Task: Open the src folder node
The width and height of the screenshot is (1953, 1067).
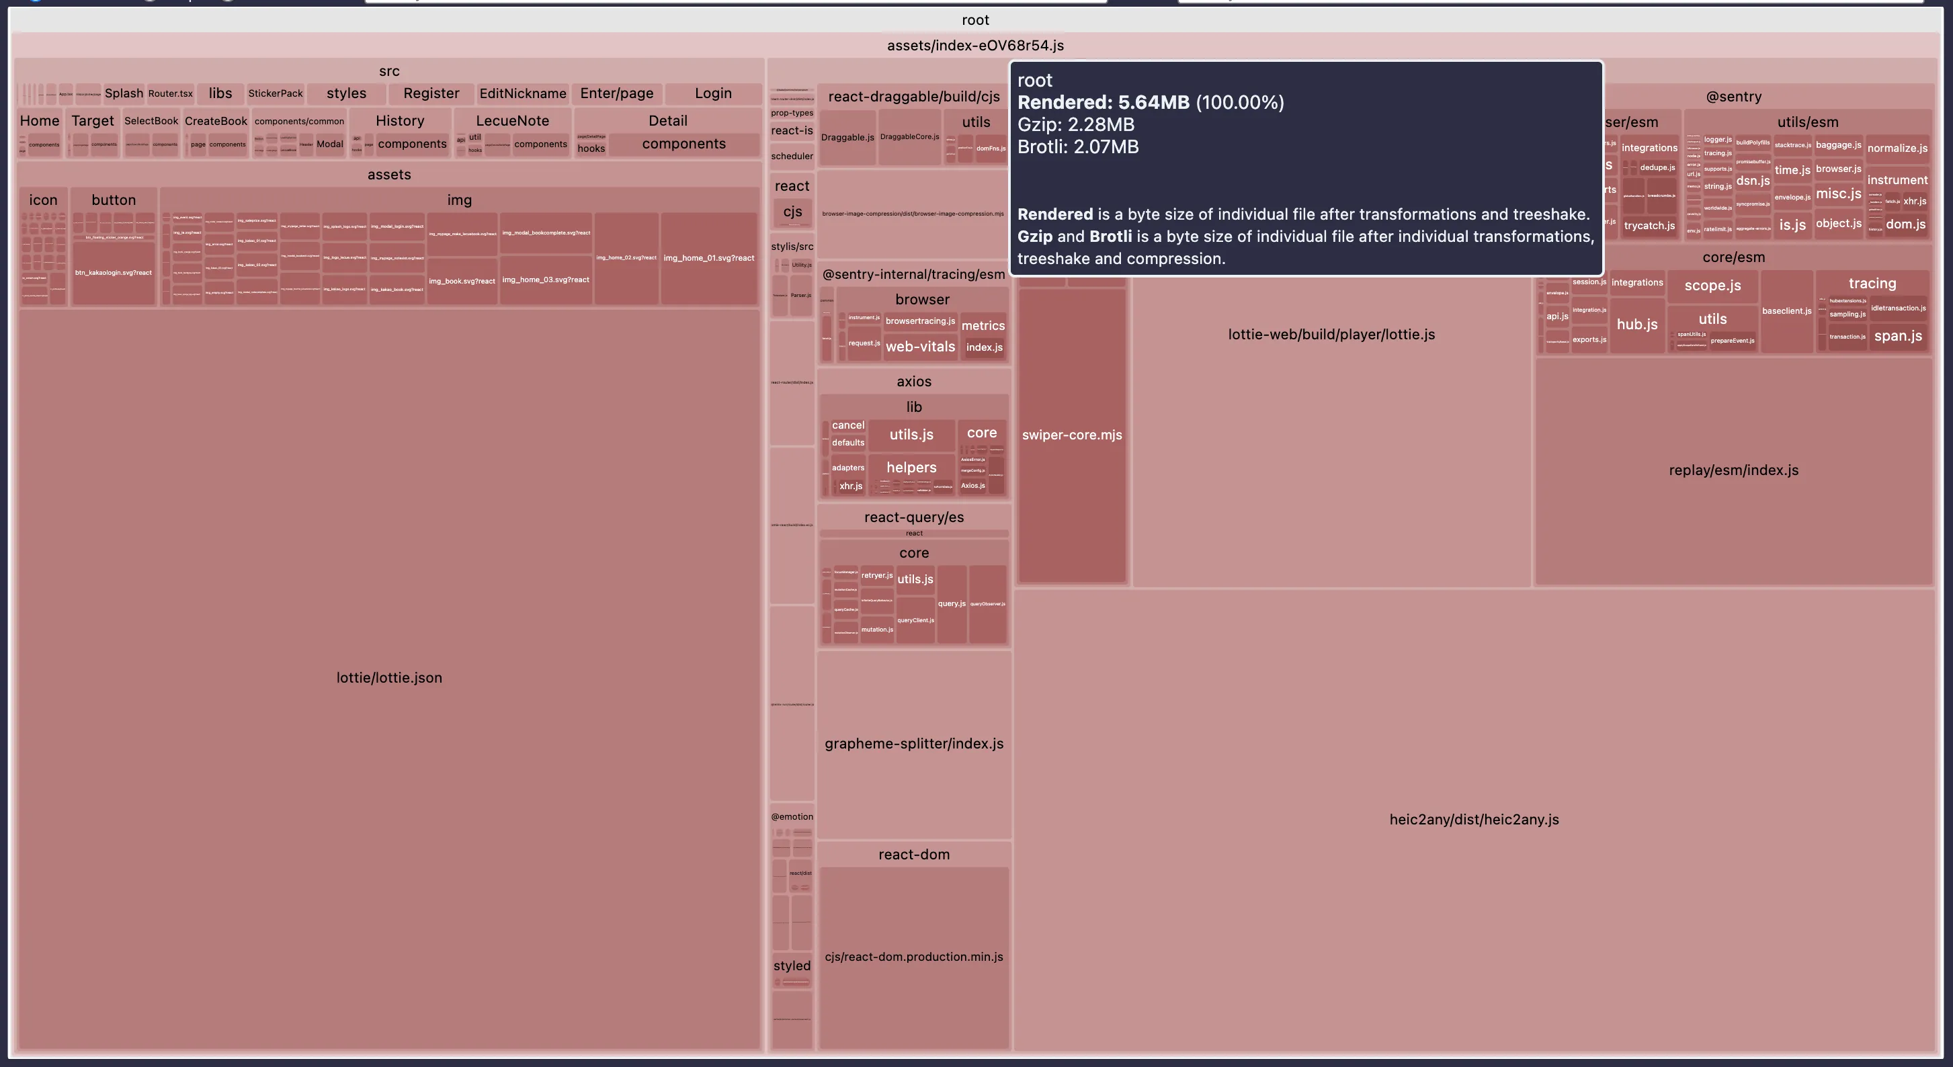Action: pyautogui.click(x=389, y=71)
